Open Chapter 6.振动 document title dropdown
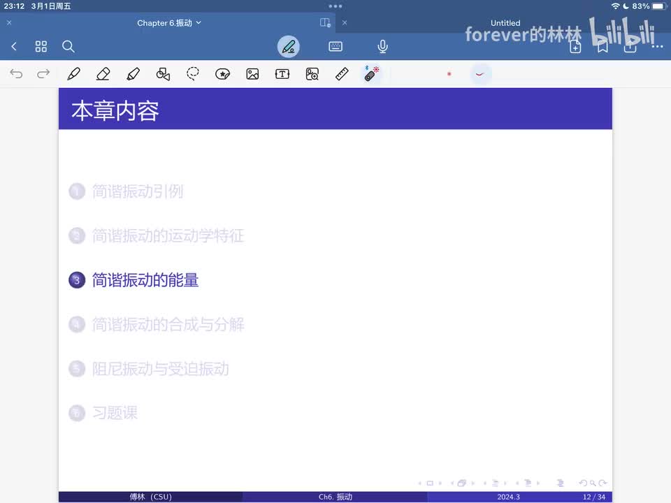671x503 pixels. (x=169, y=23)
